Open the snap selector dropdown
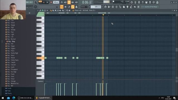The height and width of the screenshot is (100, 178). click(x=84, y=7)
